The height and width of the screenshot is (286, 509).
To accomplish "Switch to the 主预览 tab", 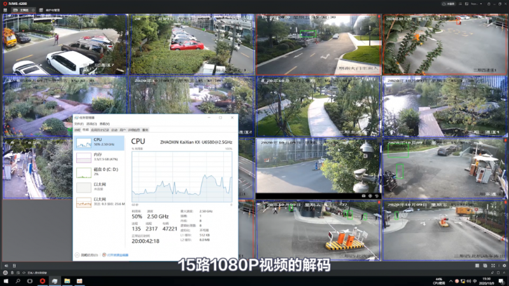I will tap(23, 11).
